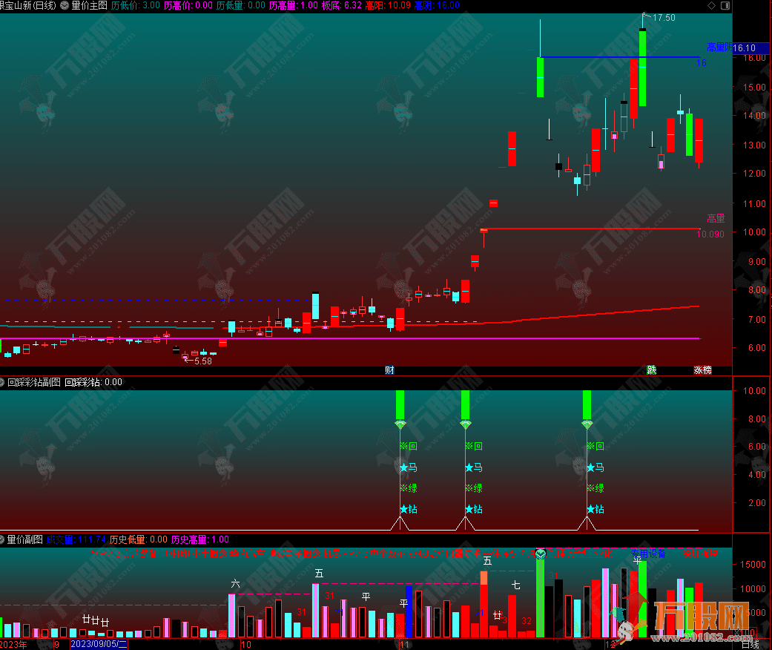Image resolution: width=772 pixels, height=650 pixels.
Task: Click the 10.090 高量 line label
Action: [x=710, y=234]
